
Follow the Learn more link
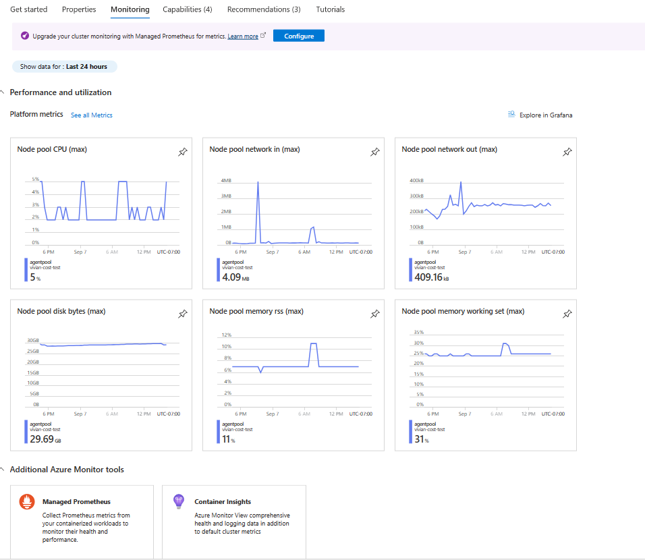tap(243, 36)
